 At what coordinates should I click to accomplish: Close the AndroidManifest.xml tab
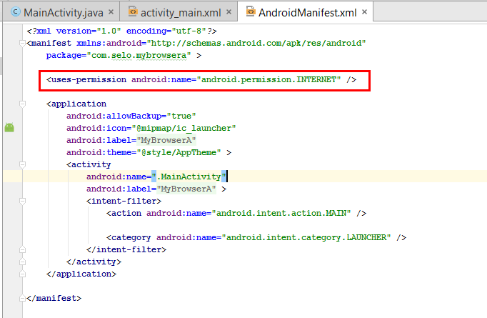click(x=365, y=12)
